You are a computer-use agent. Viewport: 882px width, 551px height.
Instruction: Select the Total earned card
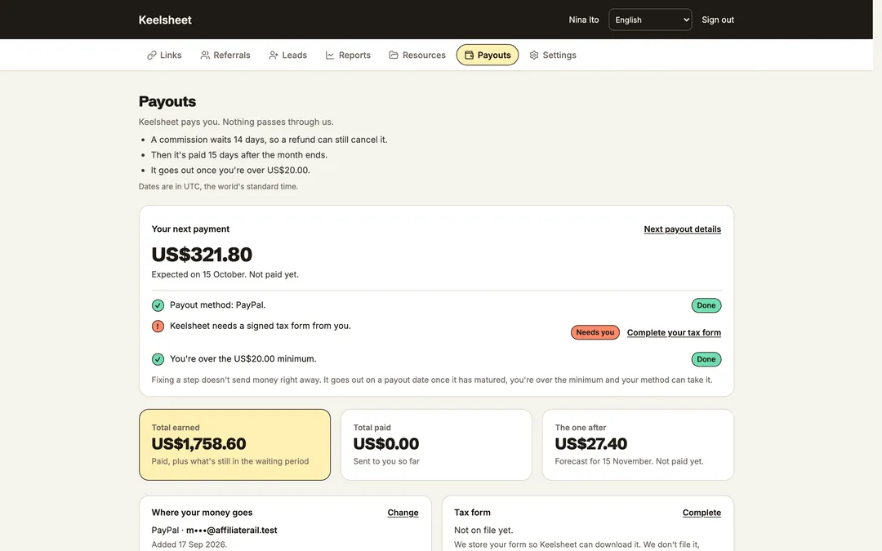234,445
